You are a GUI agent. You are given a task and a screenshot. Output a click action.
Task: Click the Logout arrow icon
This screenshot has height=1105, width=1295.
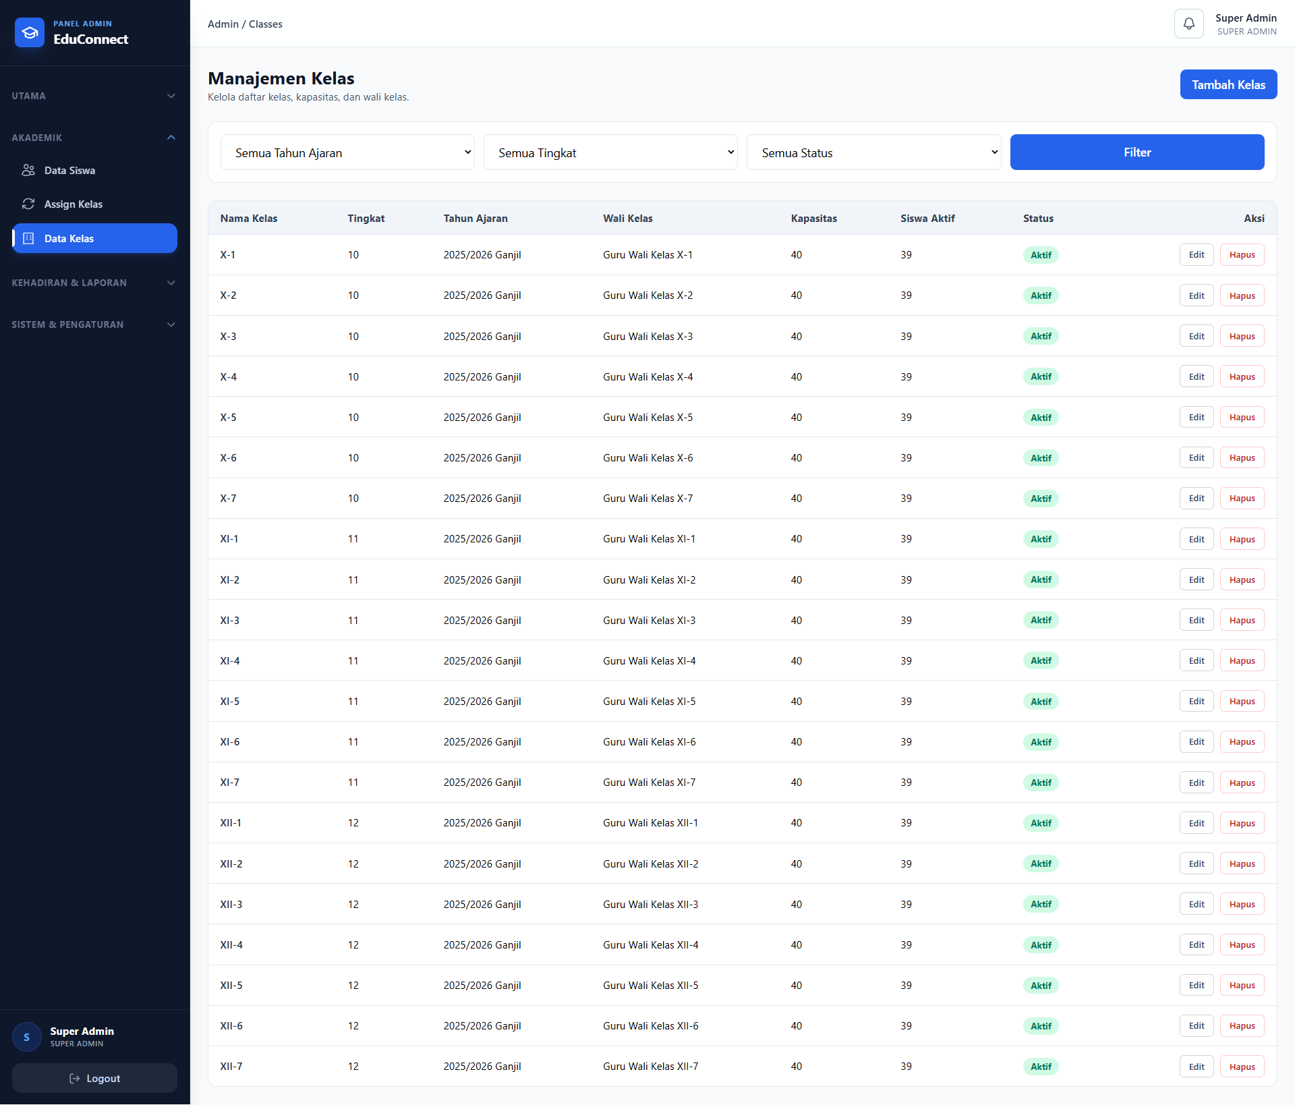[74, 1079]
